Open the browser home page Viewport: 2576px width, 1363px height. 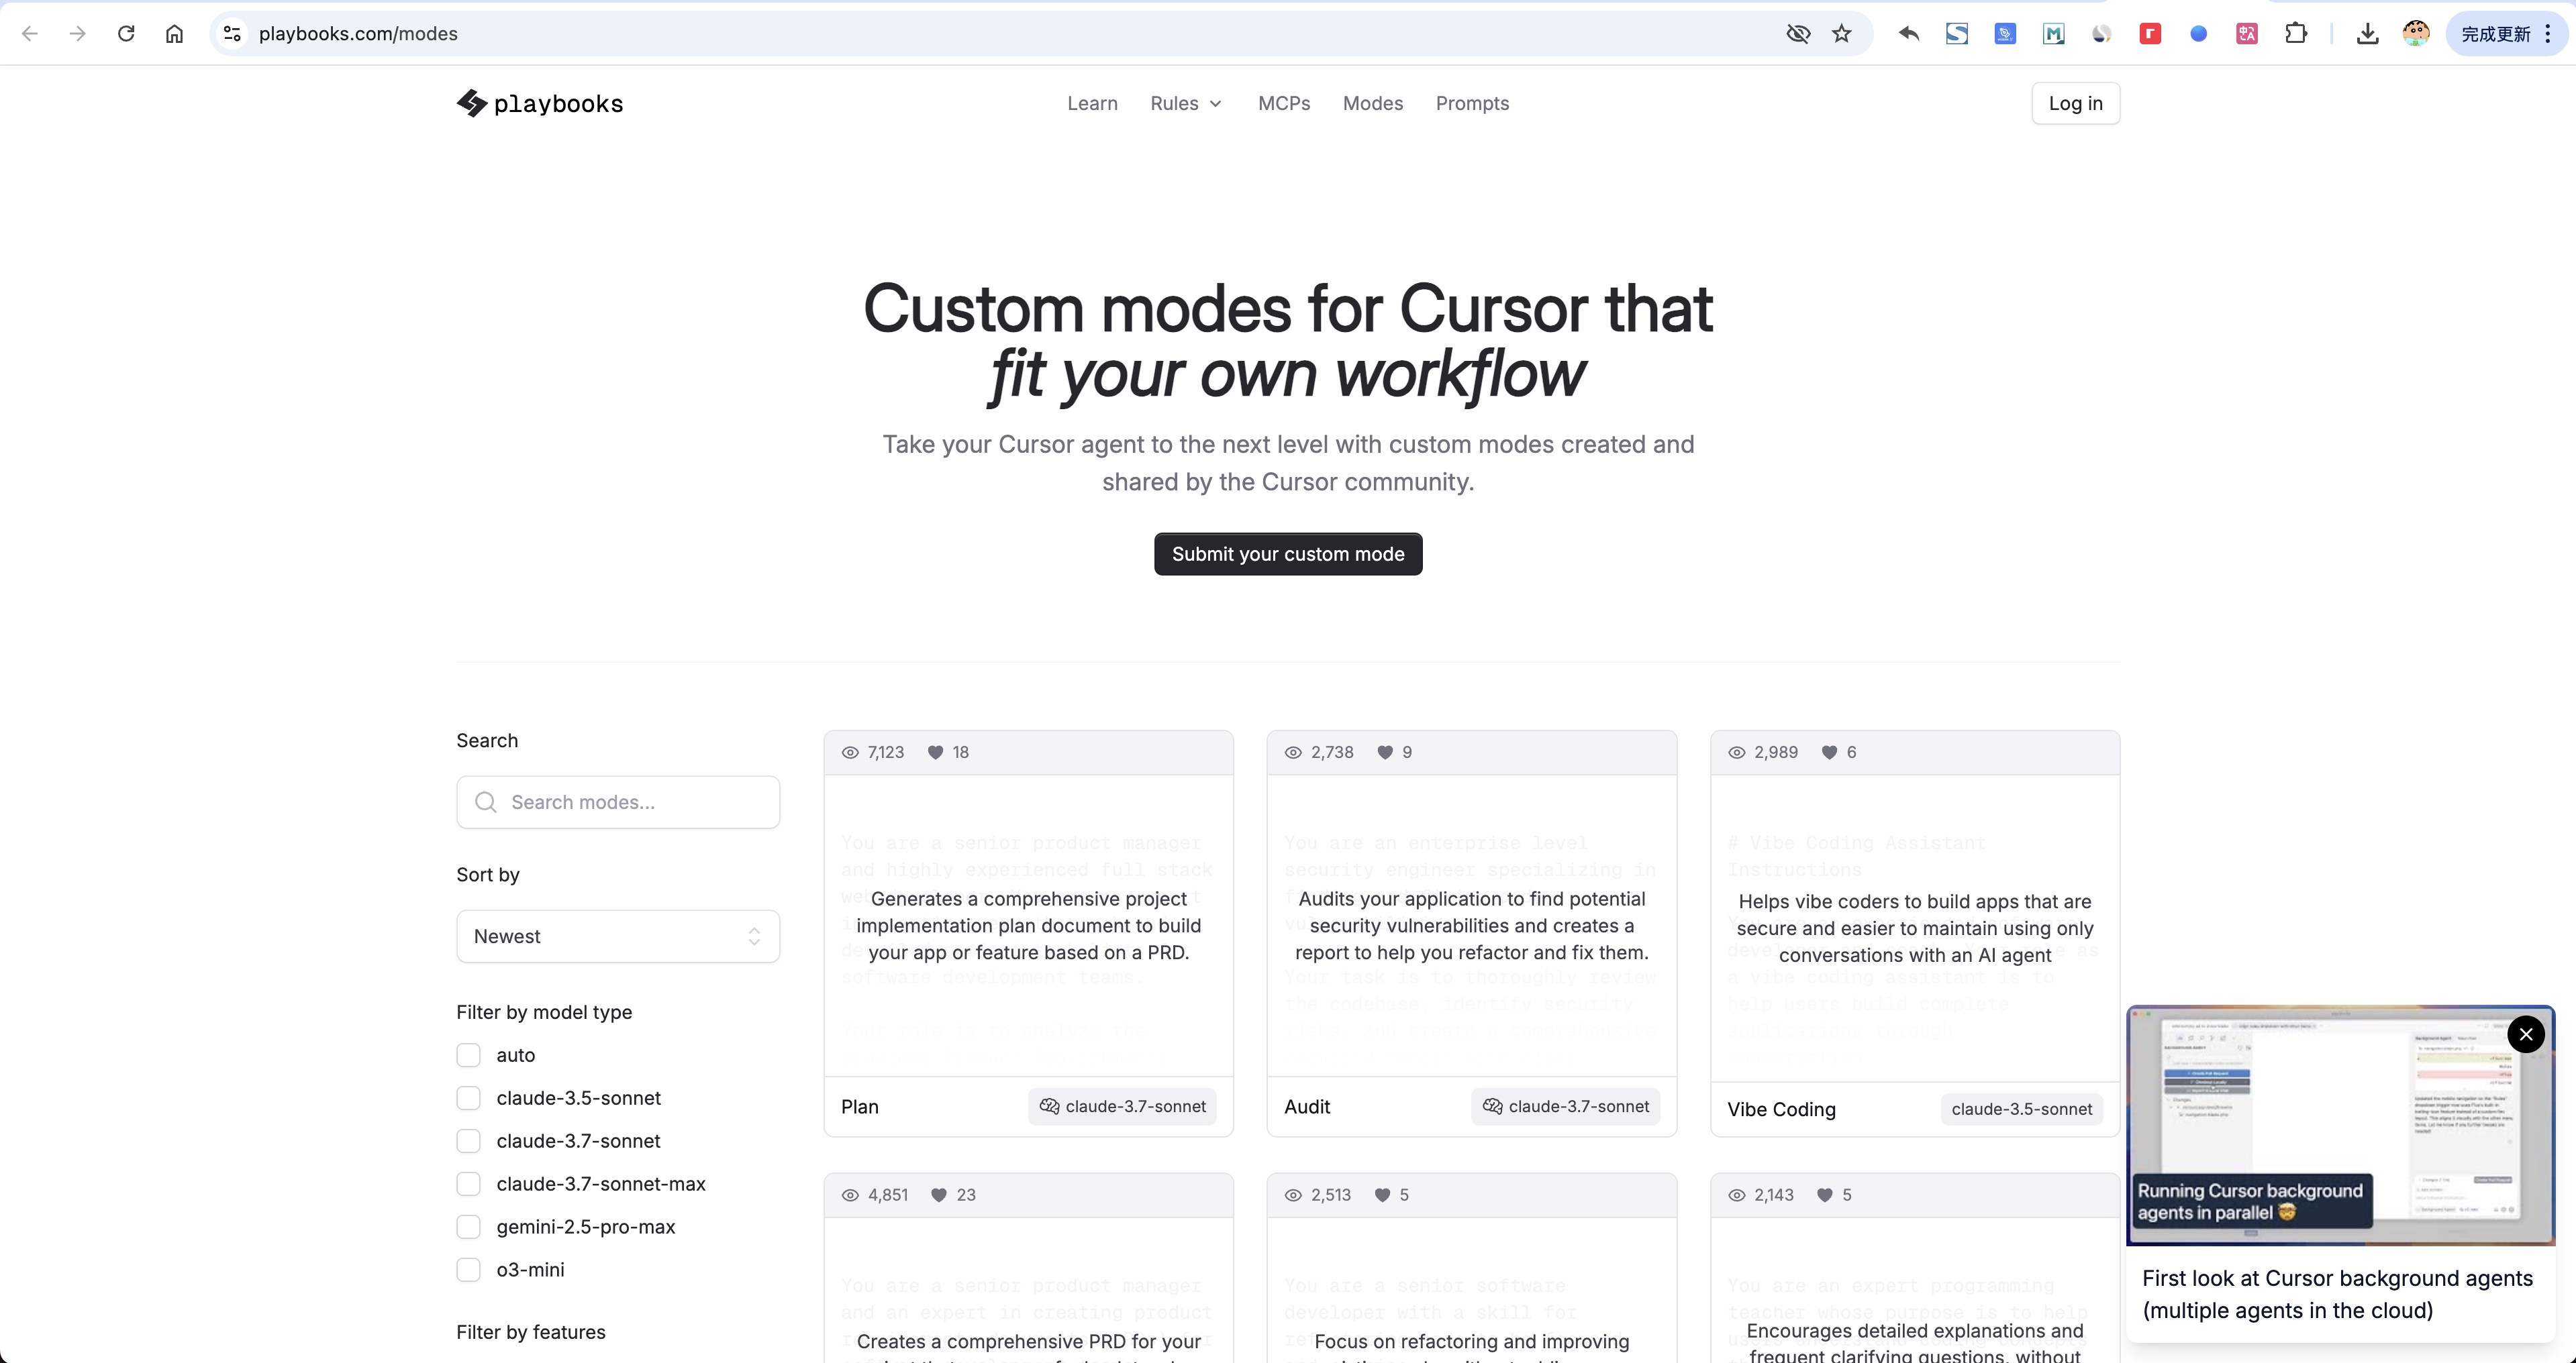(174, 33)
